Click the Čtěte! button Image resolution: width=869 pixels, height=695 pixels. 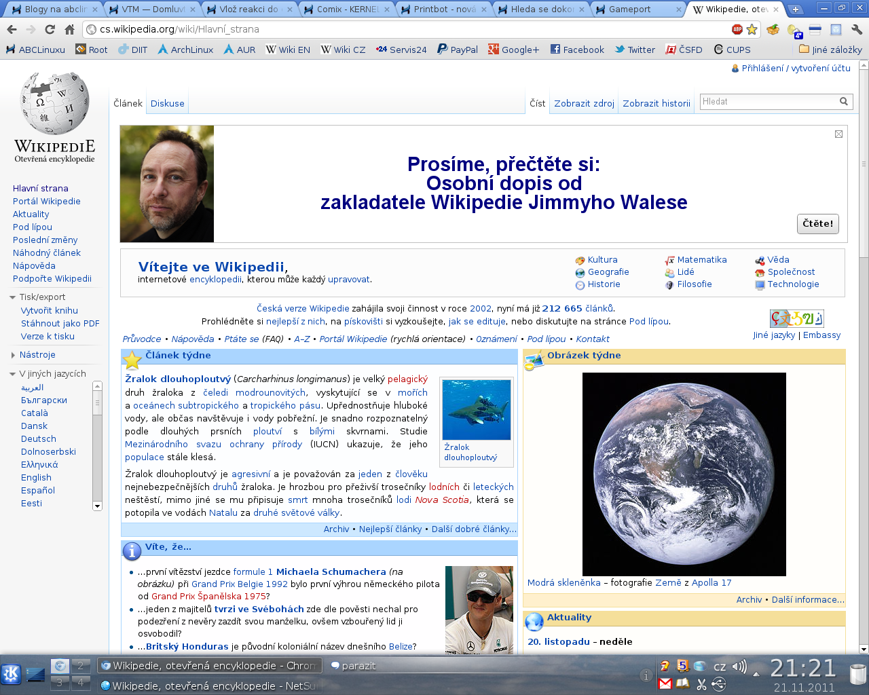click(x=817, y=223)
